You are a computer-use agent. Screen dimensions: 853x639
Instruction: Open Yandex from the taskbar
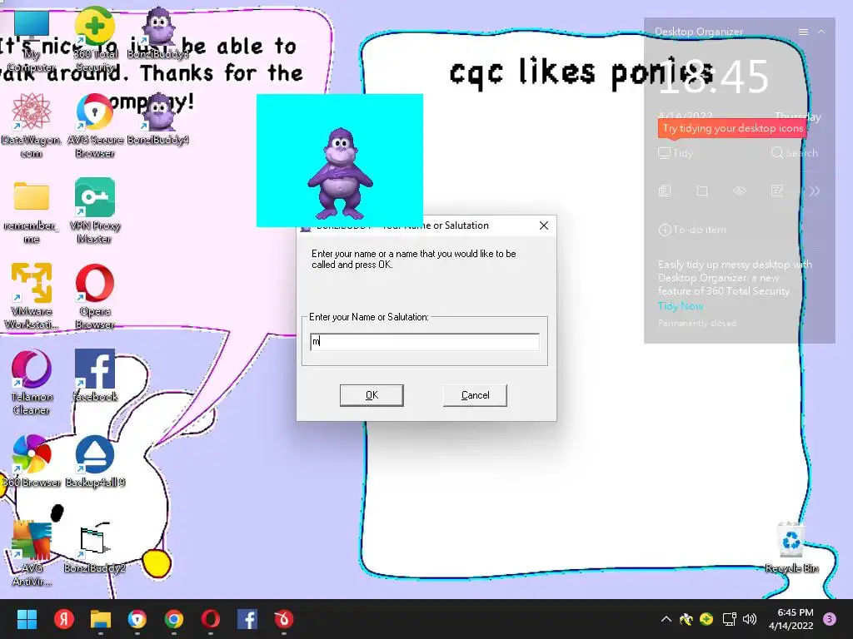[63, 619]
